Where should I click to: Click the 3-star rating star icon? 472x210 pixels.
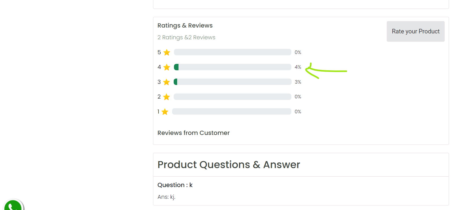tap(166, 82)
